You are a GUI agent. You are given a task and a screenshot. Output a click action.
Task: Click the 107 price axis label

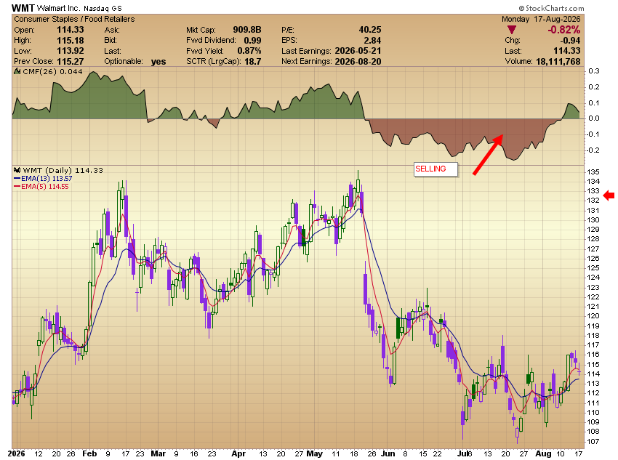point(593,442)
